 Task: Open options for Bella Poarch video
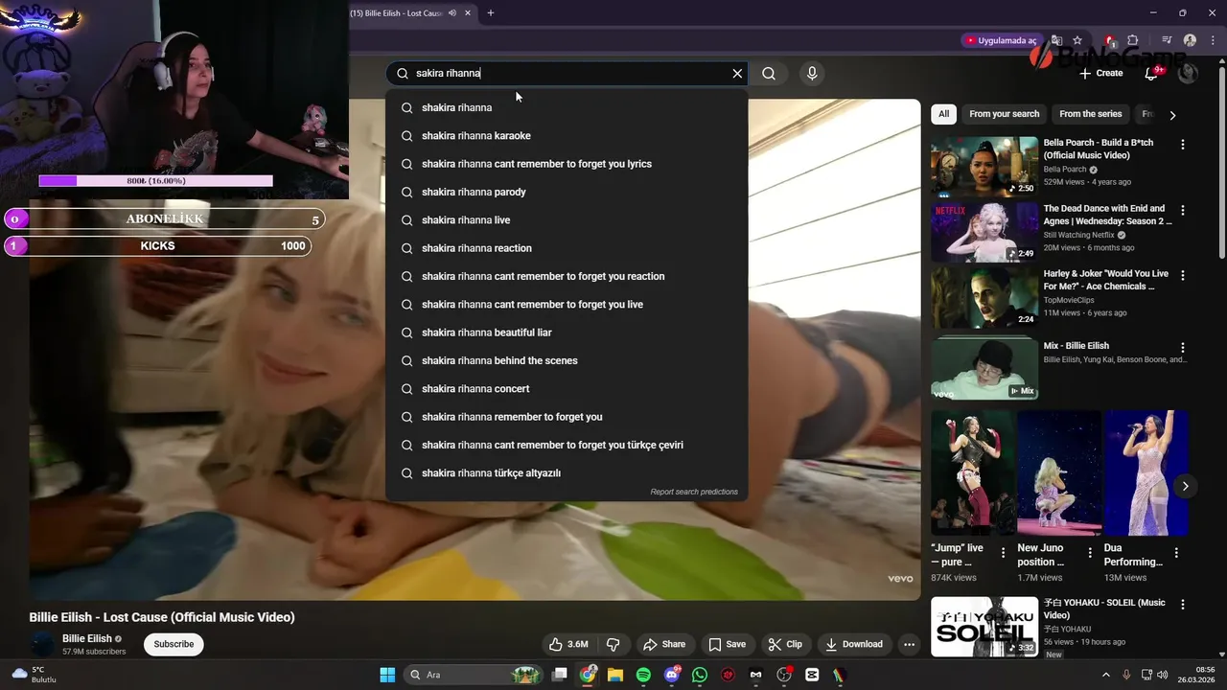(x=1183, y=145)
